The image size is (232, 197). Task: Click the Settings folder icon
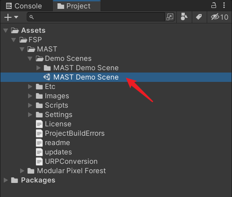point(39,115)
